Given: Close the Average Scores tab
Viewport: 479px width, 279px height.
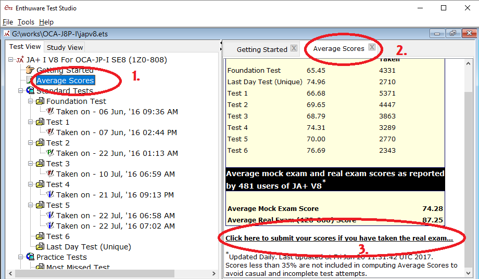Looking at the screenshot, I should pyautogui.click(x=372, y=47).
